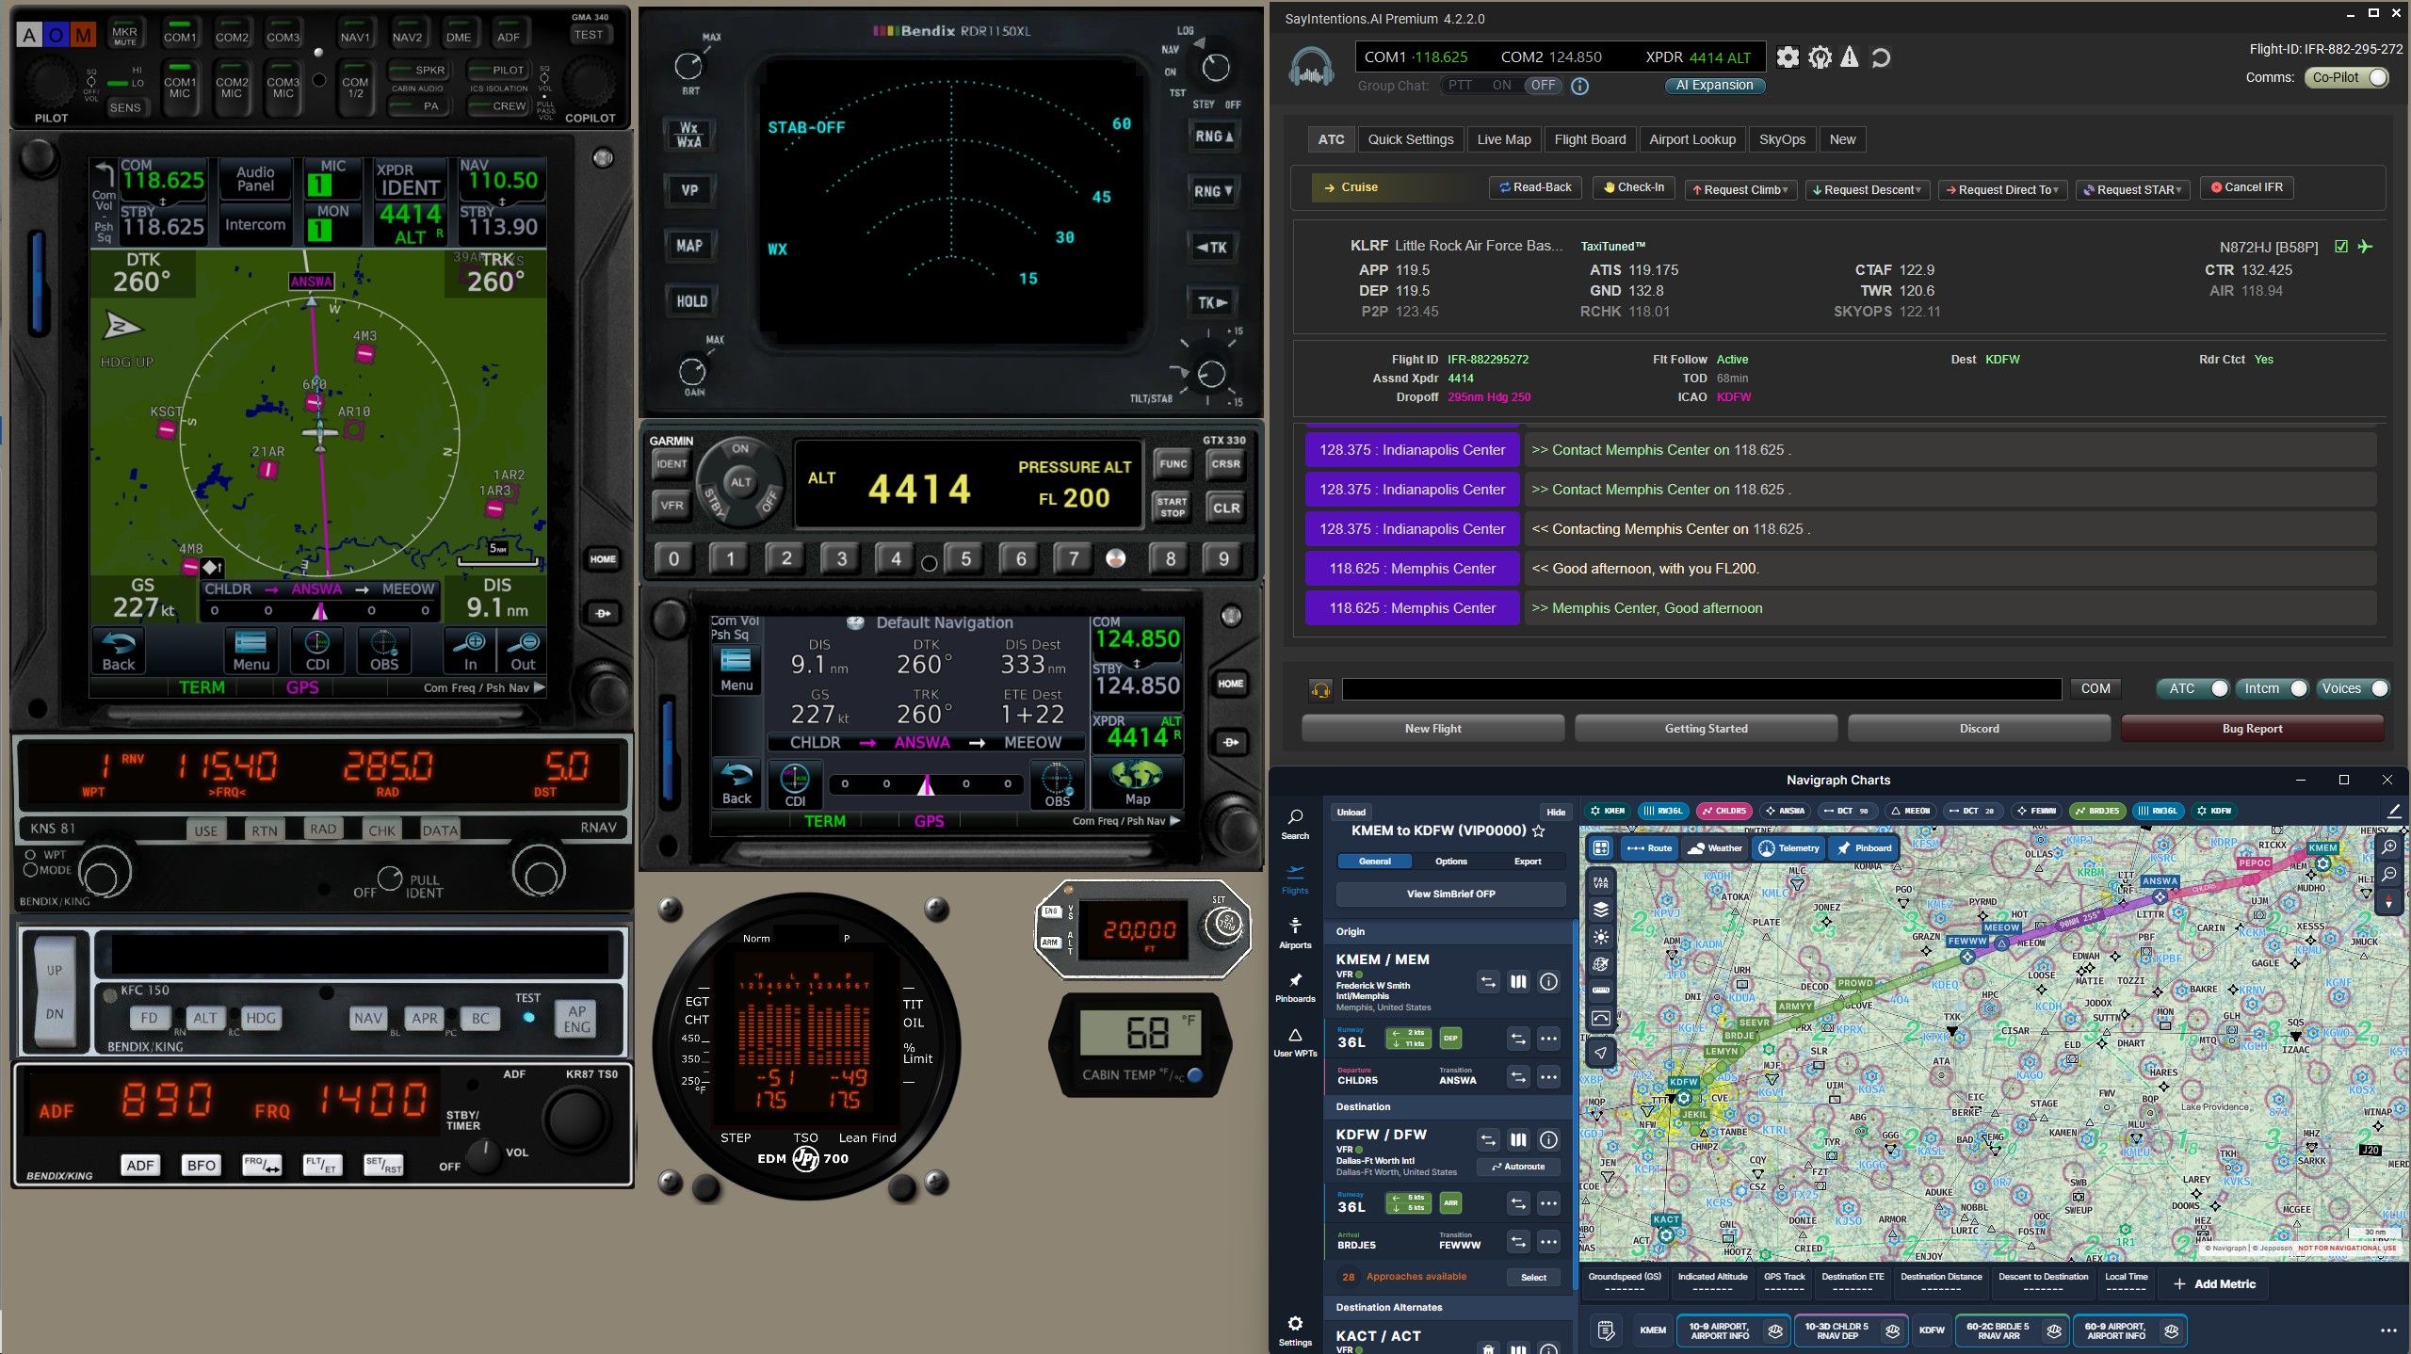Set Group Chat to OFF

1543,85
